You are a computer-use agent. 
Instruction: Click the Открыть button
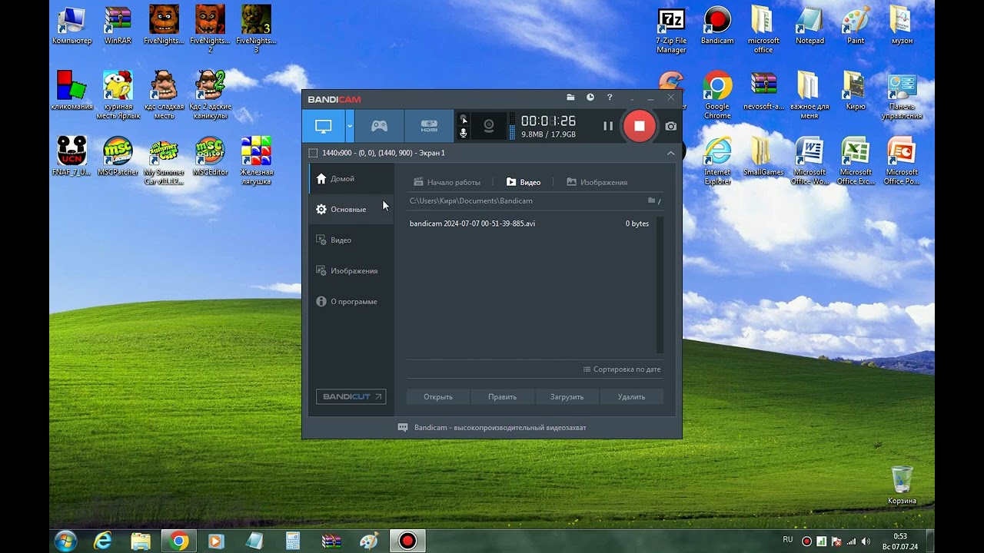(x=438, y=397)
